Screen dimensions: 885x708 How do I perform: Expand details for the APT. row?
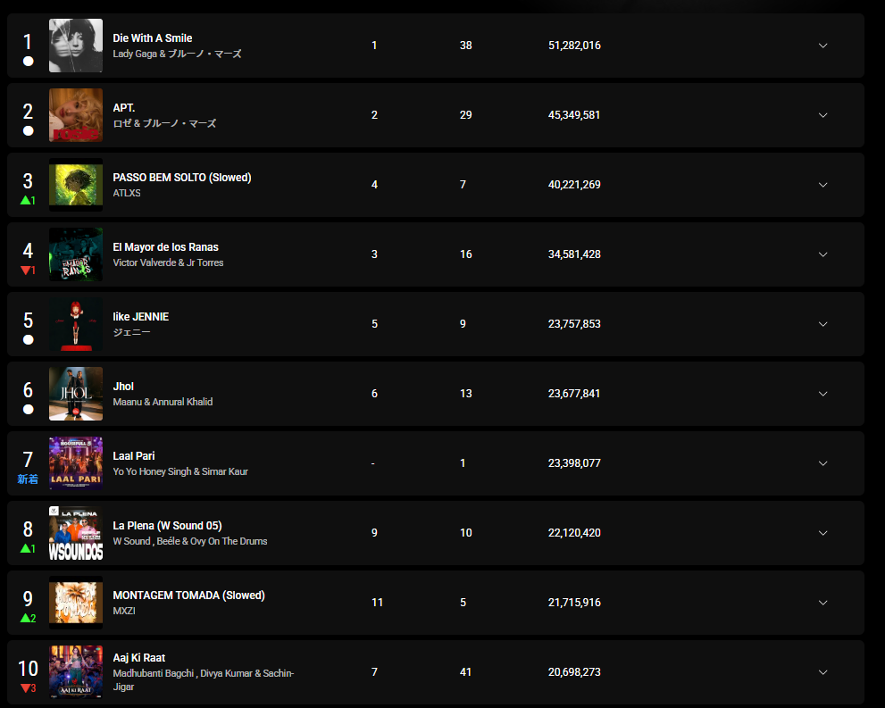tap(822, 115)
